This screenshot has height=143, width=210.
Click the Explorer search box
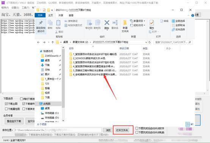[x=173, y=42]
